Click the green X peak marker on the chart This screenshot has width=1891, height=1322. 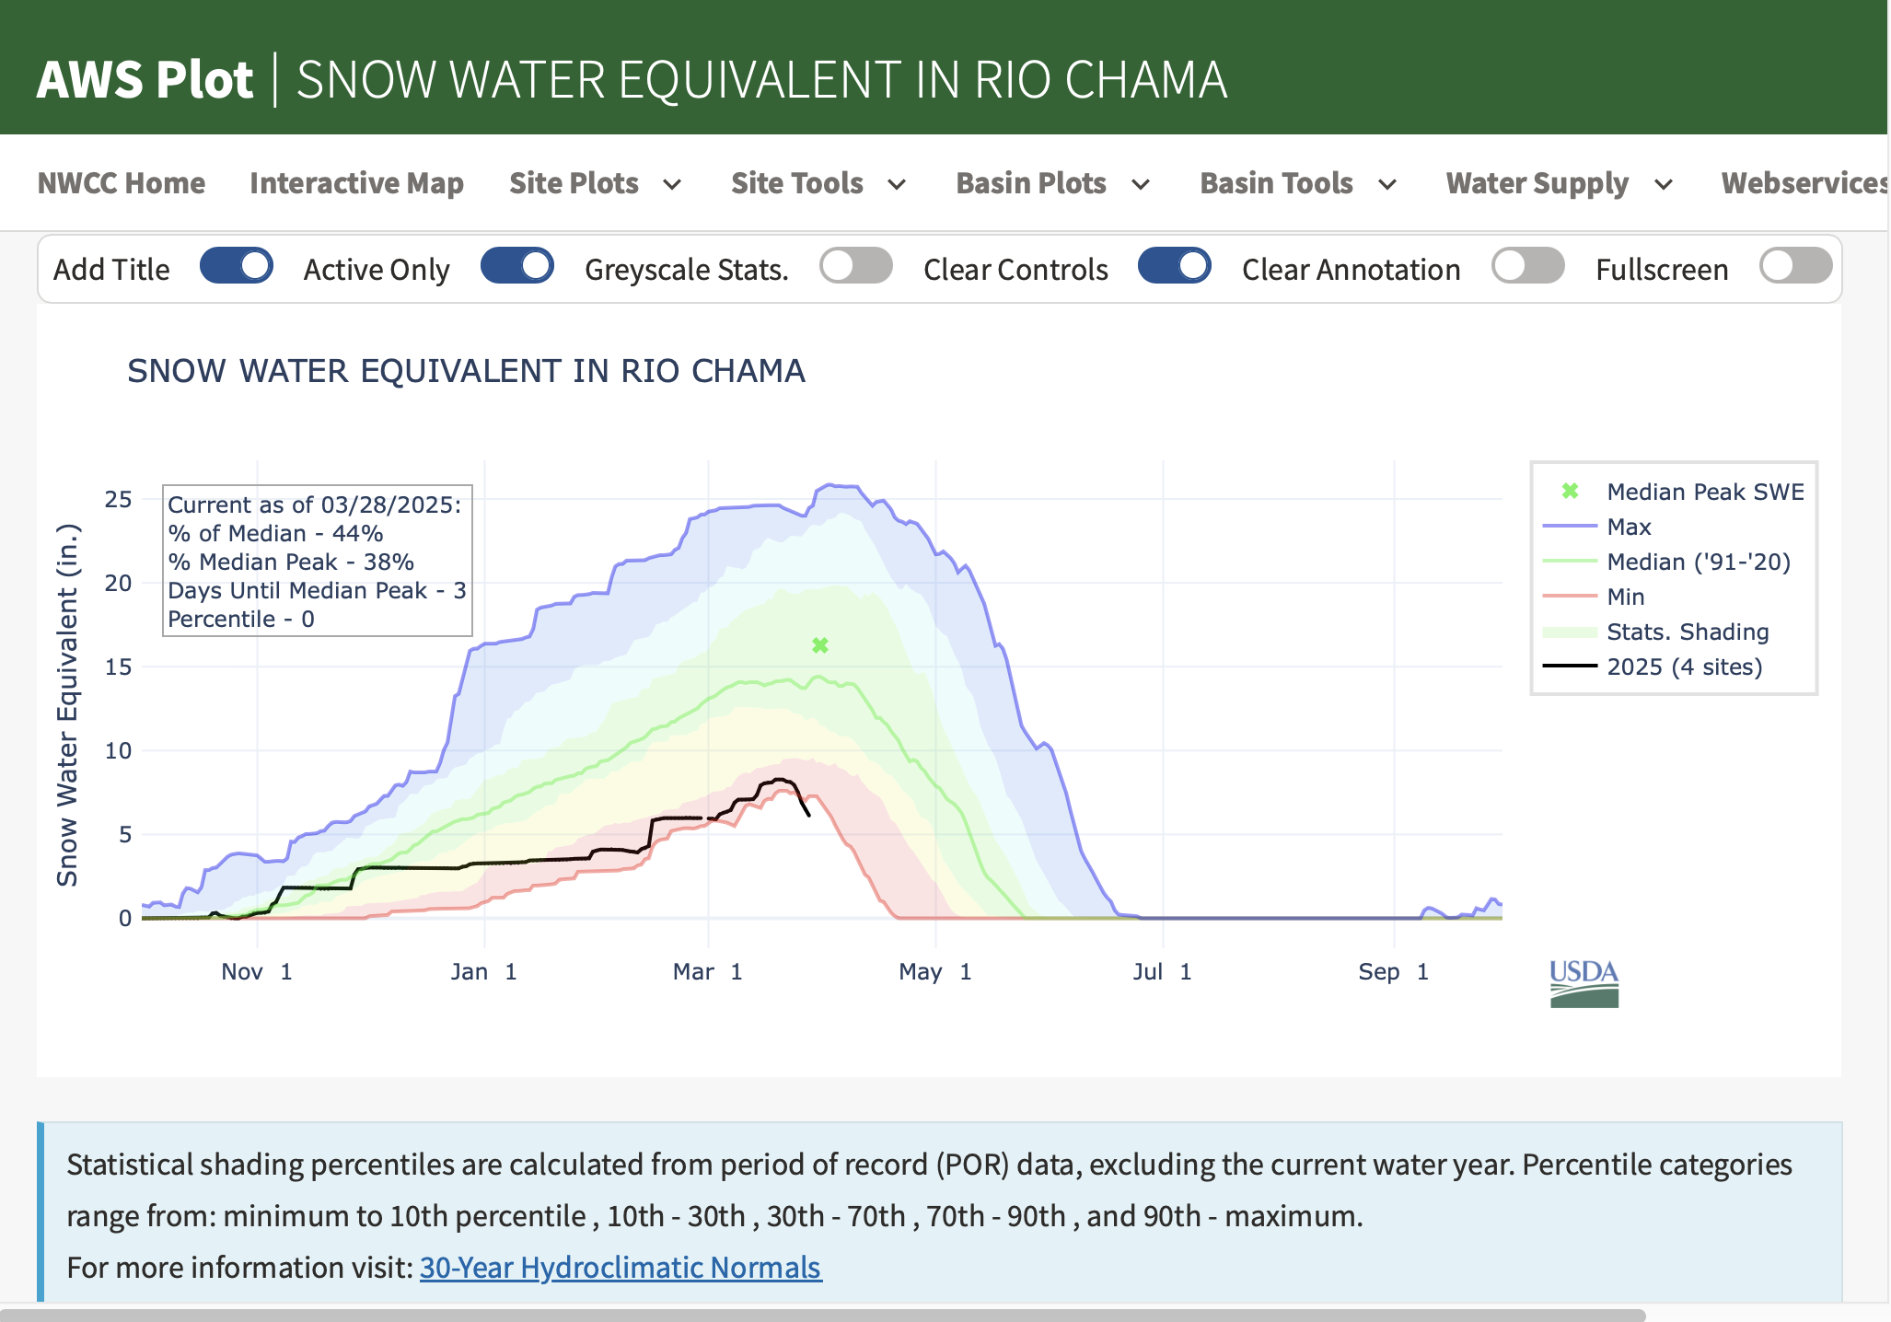(820, 645)
